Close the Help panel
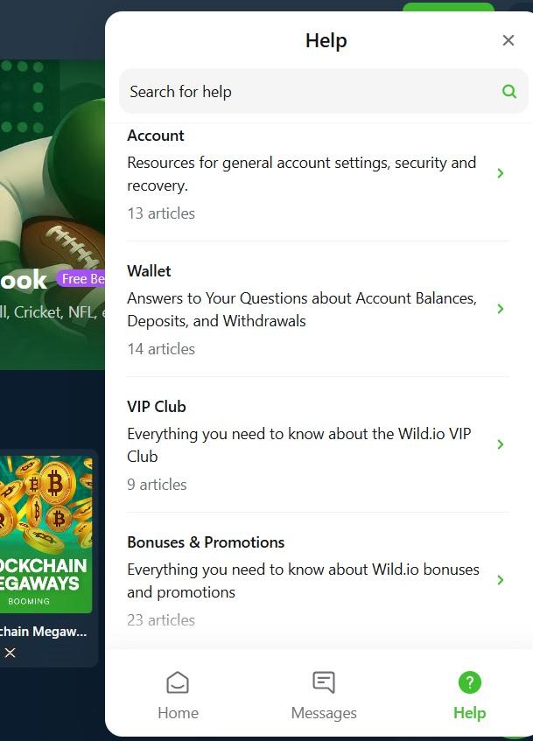 click(508, 39)
